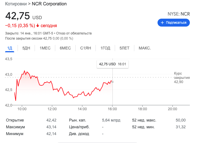Switch to the 1ГОД chart tab
This screenshot has height=143, width=204.
click(105, 48)
